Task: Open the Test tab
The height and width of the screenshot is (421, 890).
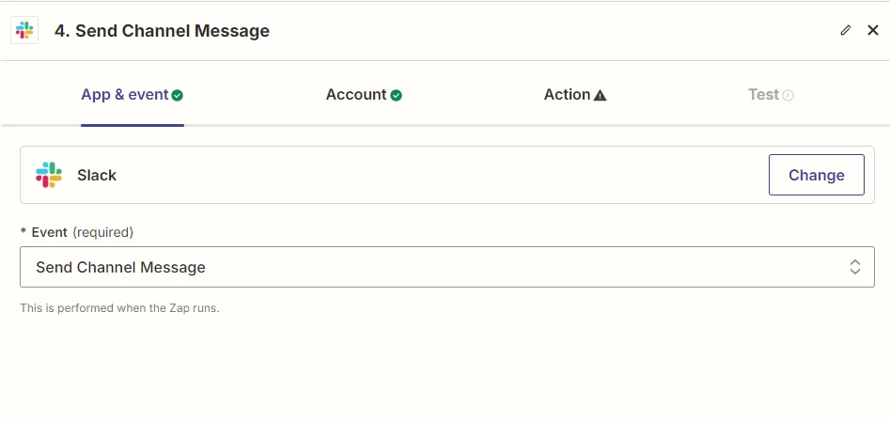Action: click(x=771, y=95)
